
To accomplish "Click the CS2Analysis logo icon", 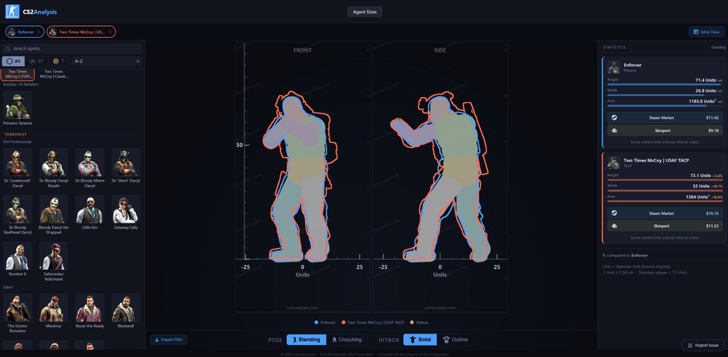I will [12, 12].
